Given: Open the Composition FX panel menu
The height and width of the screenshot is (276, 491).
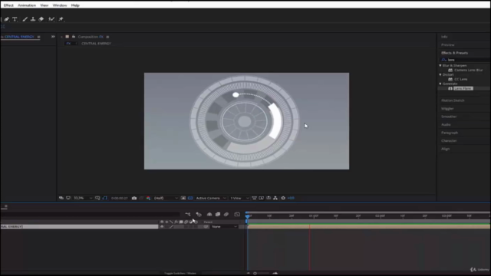Looking at the screenshot, I should point(107,37).
